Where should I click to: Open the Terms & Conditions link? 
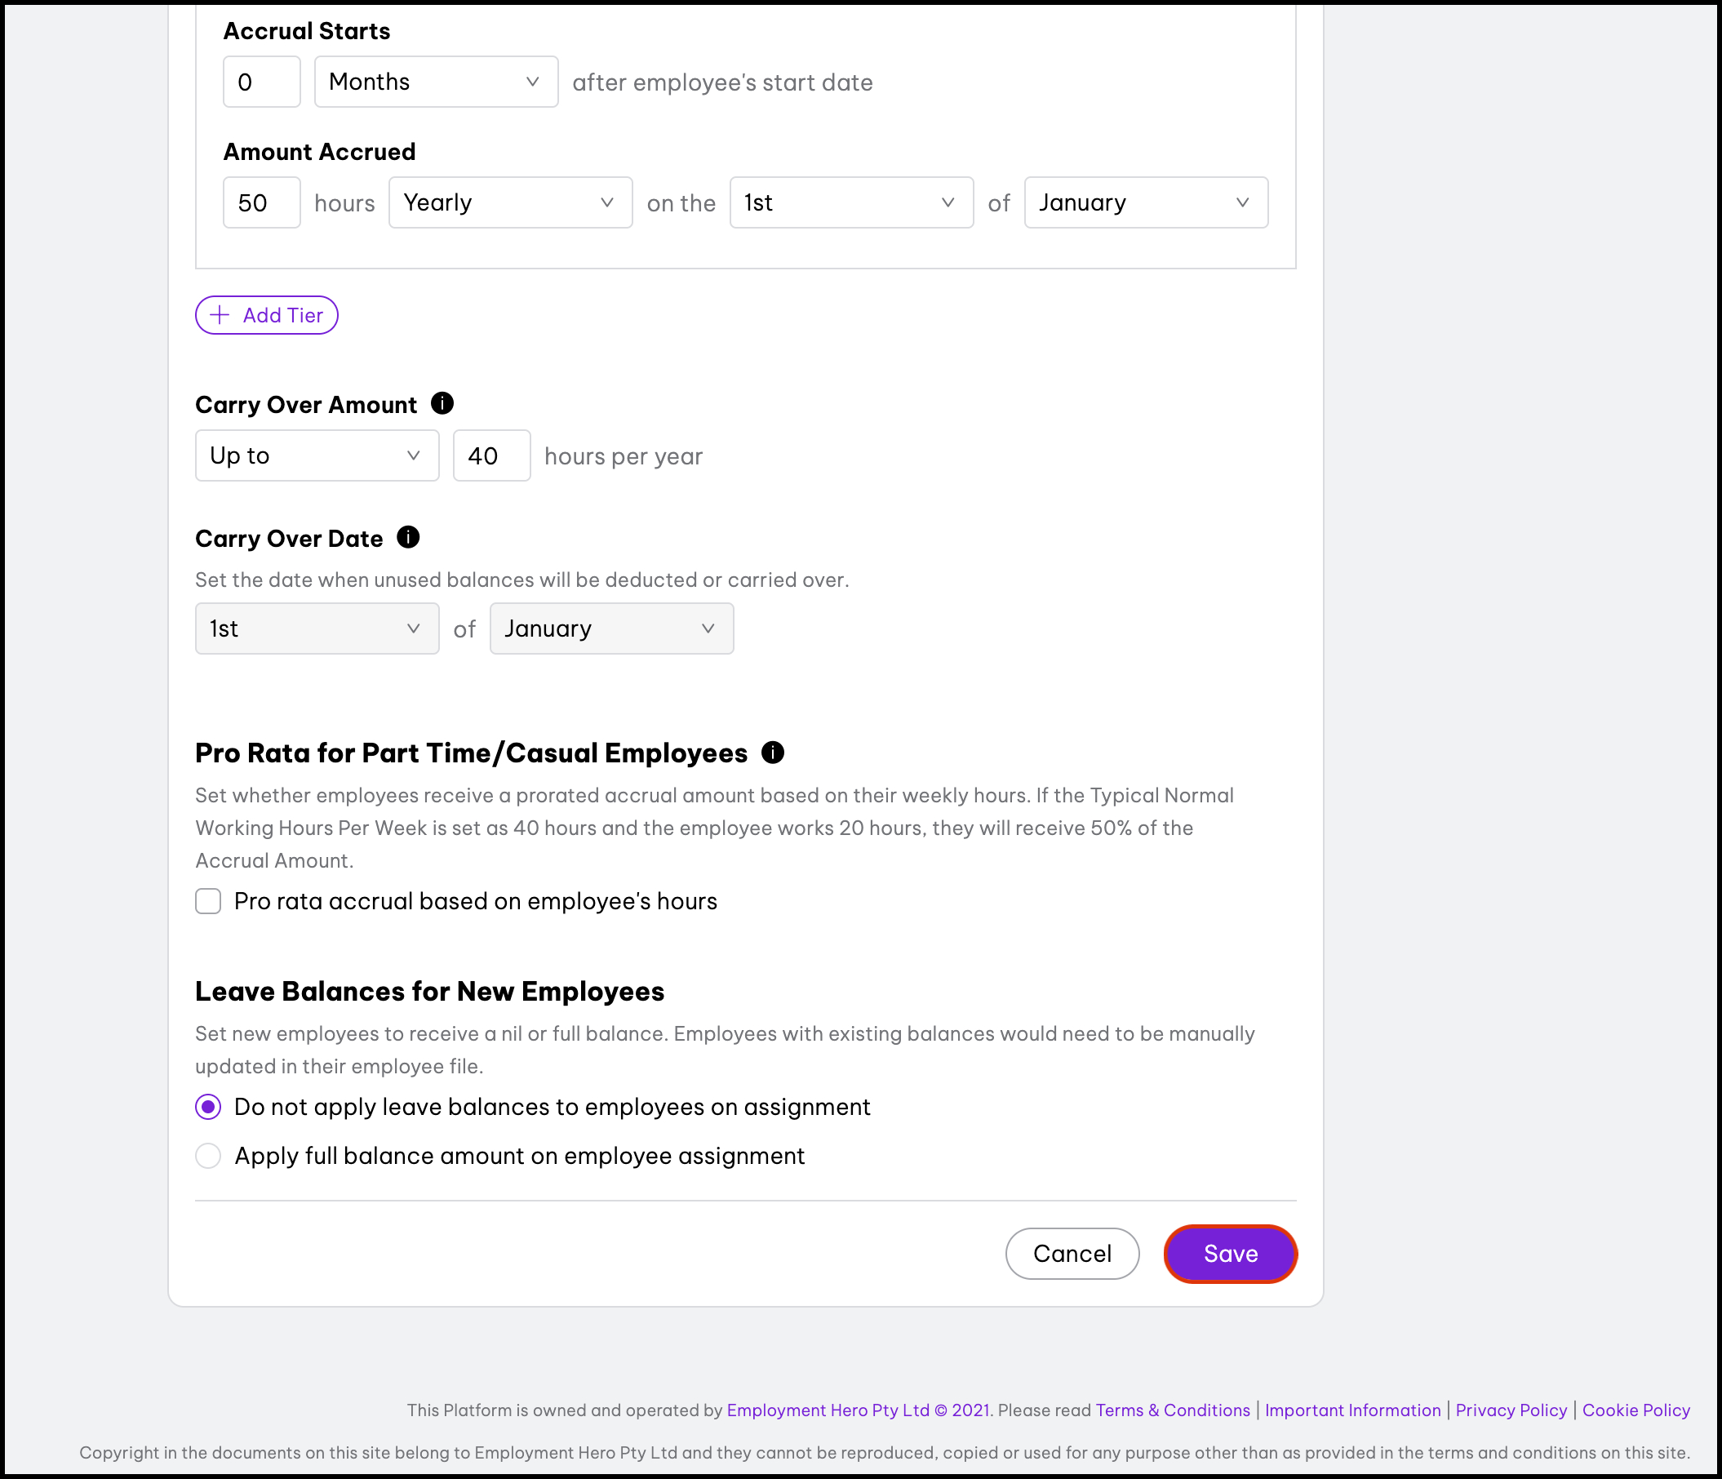click(1173, 1410)
